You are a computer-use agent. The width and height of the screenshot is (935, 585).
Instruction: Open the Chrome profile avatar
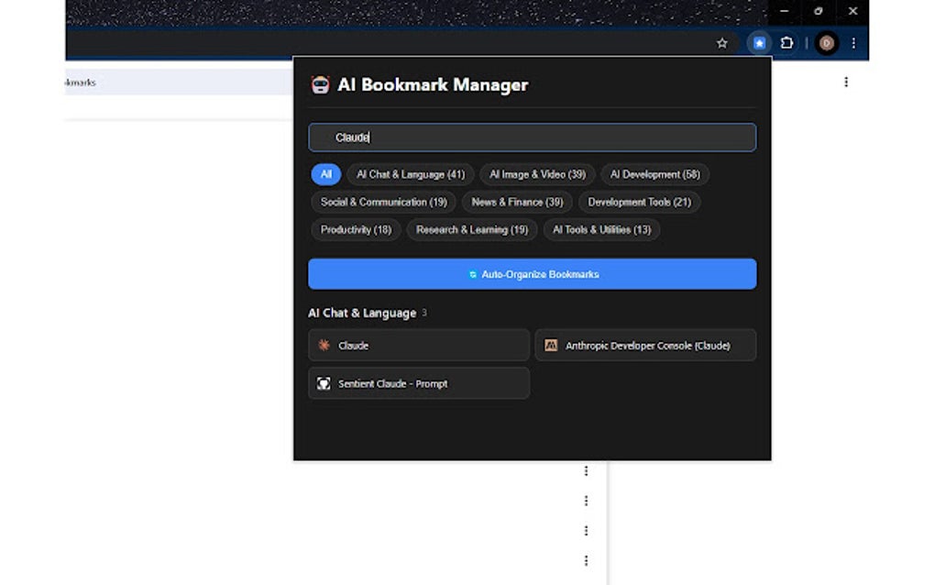(827, 42)
